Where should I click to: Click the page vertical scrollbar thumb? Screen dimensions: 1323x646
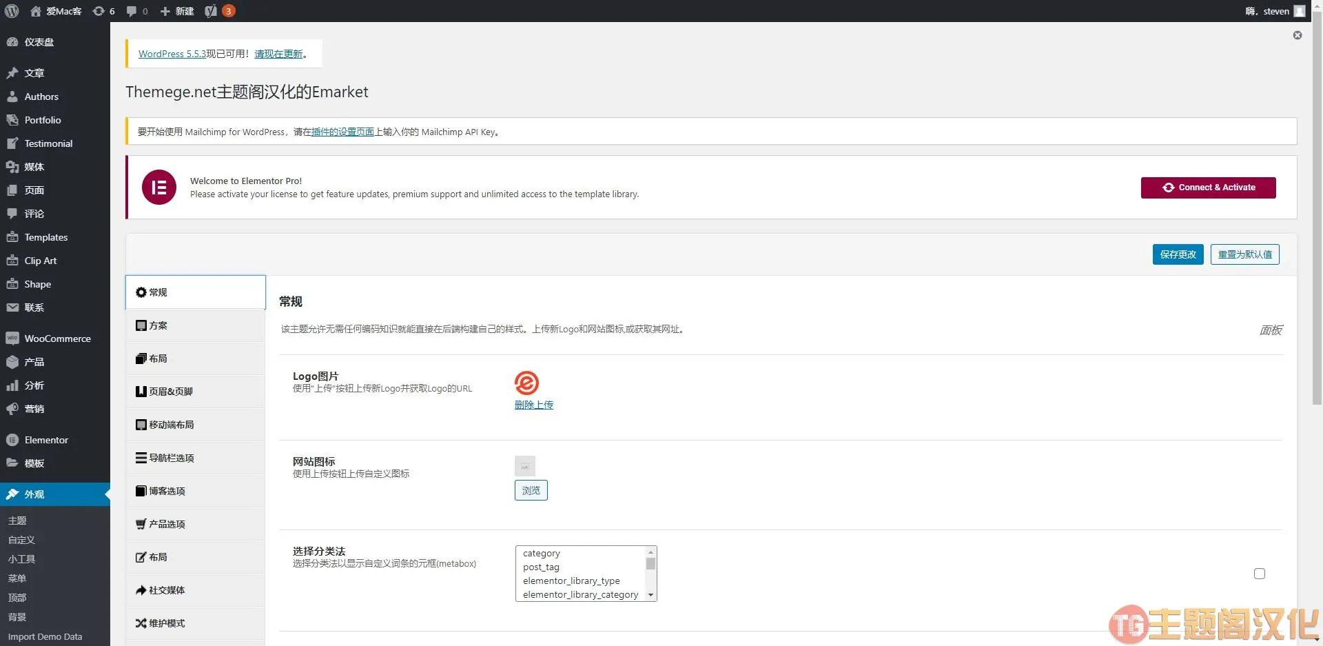click(1317, 207)
